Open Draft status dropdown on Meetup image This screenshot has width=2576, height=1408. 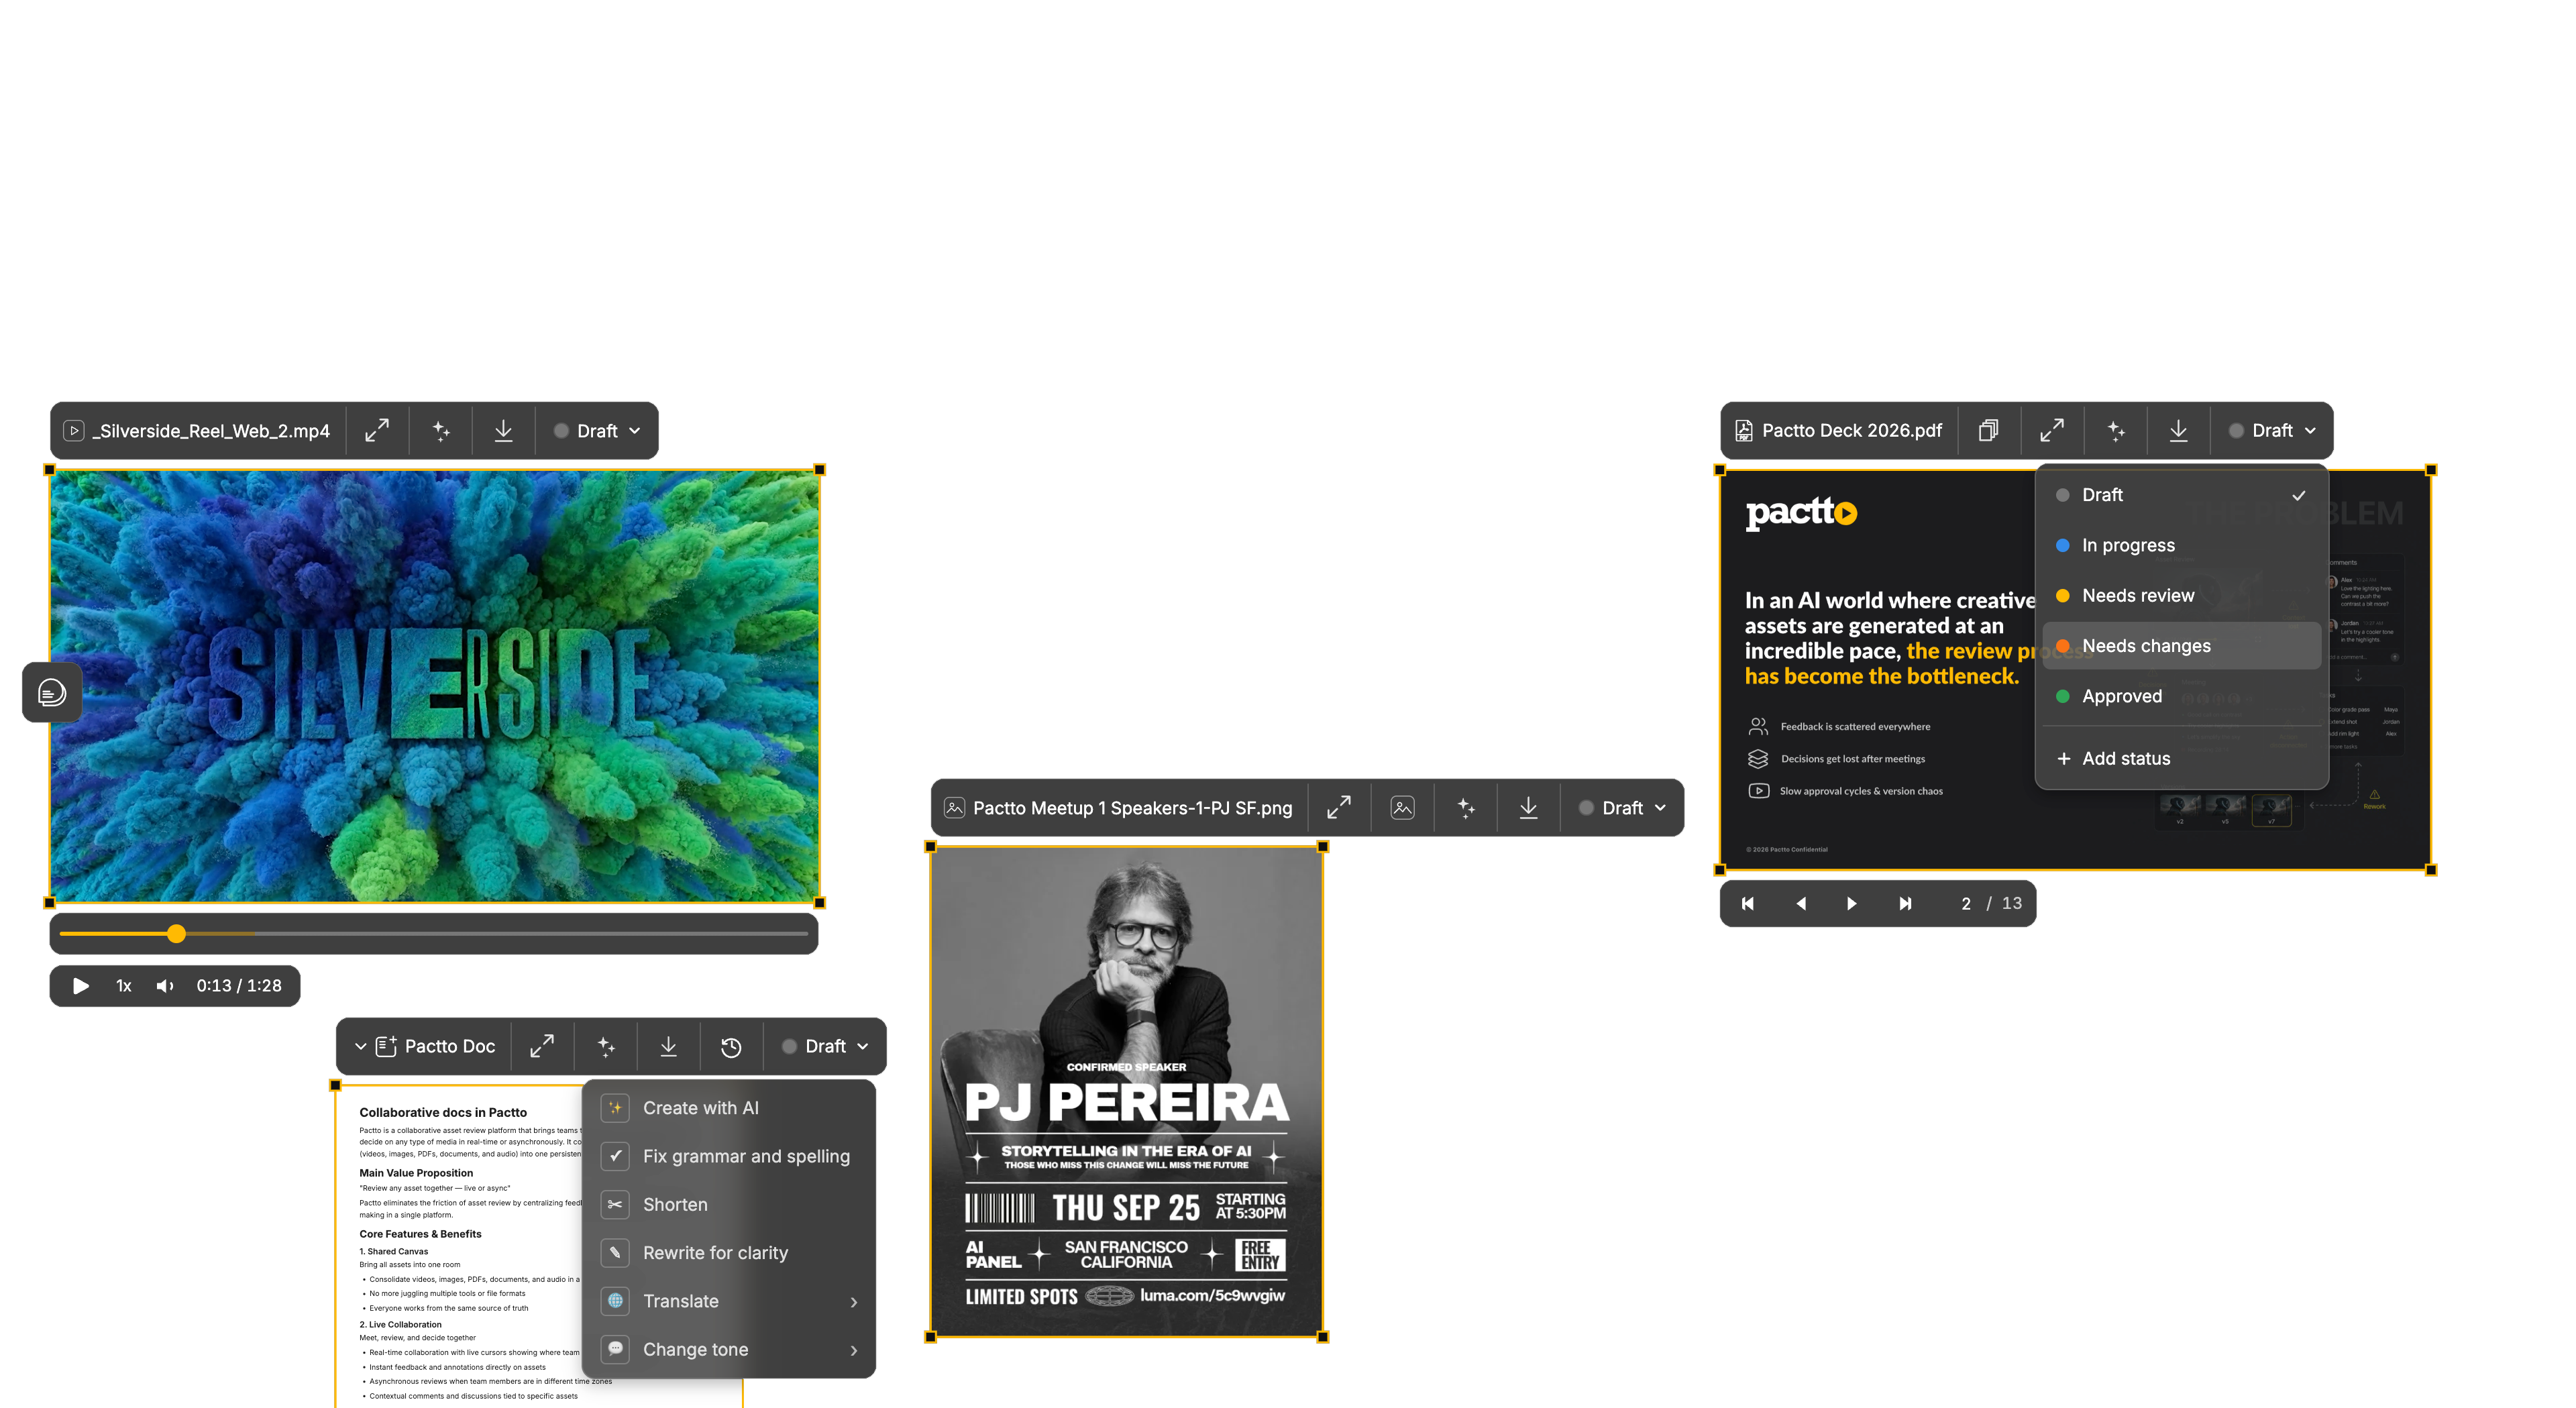1623,808
